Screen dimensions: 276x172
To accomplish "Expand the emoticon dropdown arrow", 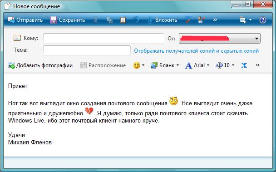I will click(x=143, y=65).
